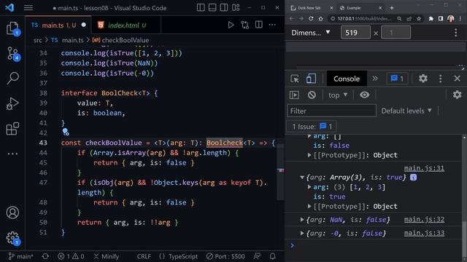Open the Dimensions dropdown in device toolbar
Viewport: 467px width, 262px height.
pos(311,32)
